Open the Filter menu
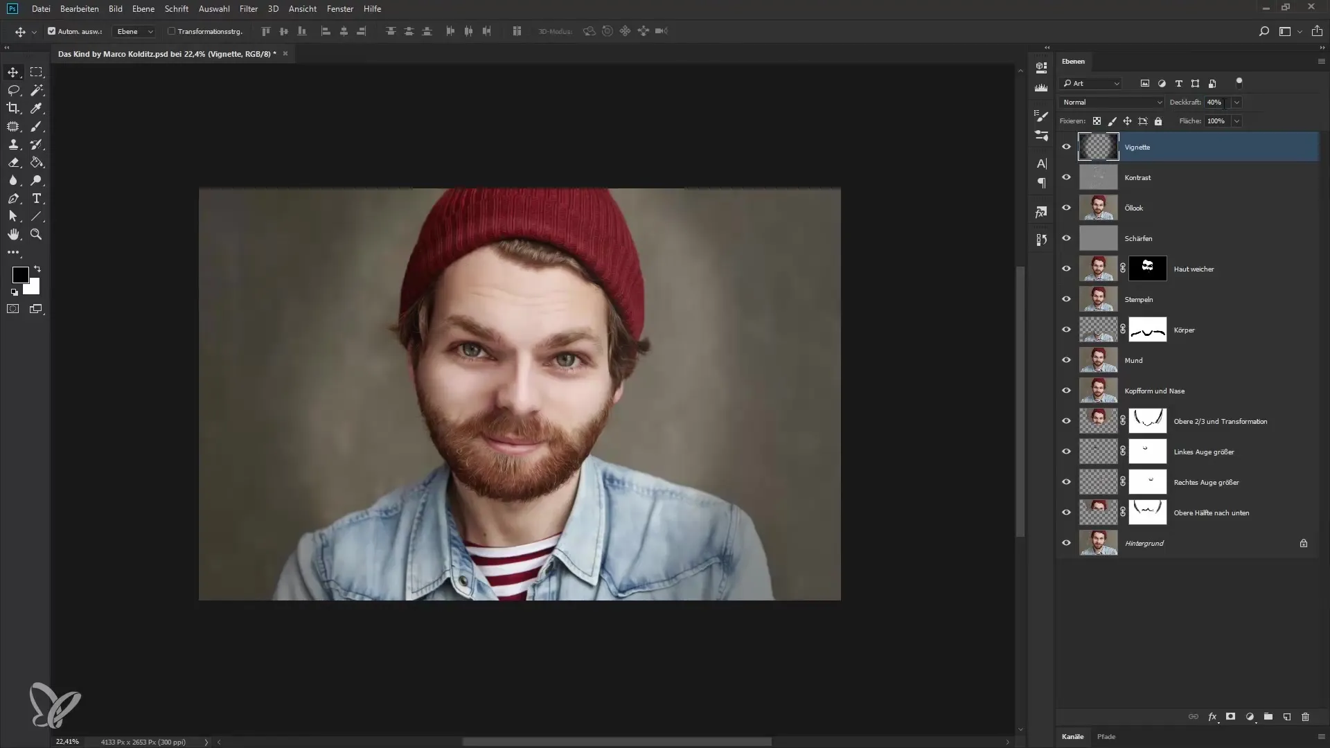The width and height of the screenshot is (1330, 748). pos(249,9)
